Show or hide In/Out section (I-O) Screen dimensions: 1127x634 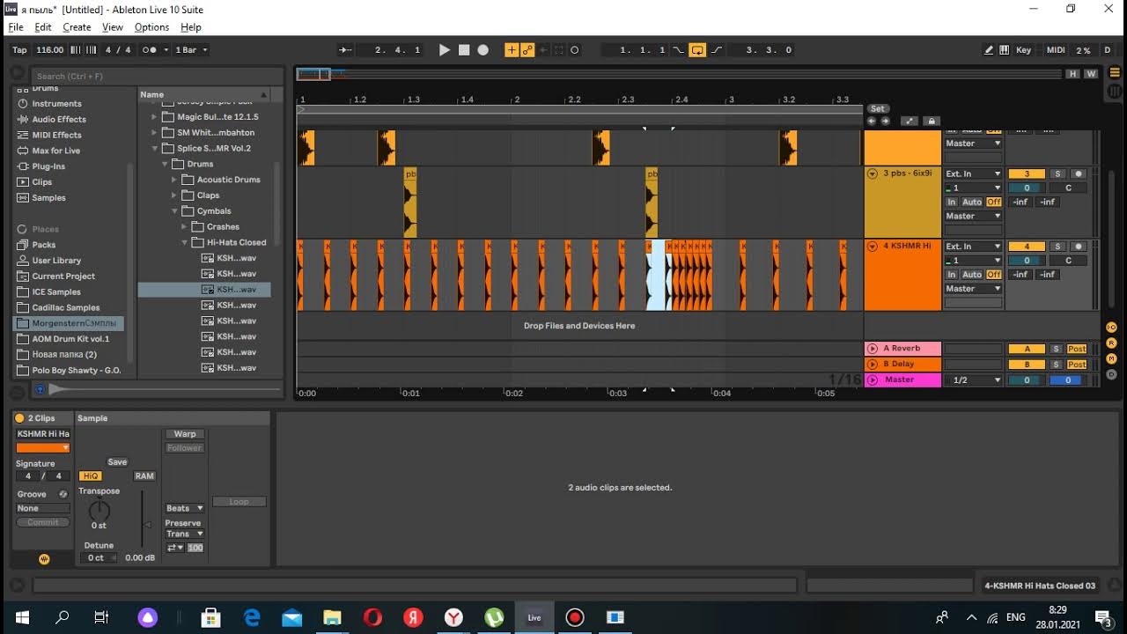pyautogui.click(x=1111, y=328)
